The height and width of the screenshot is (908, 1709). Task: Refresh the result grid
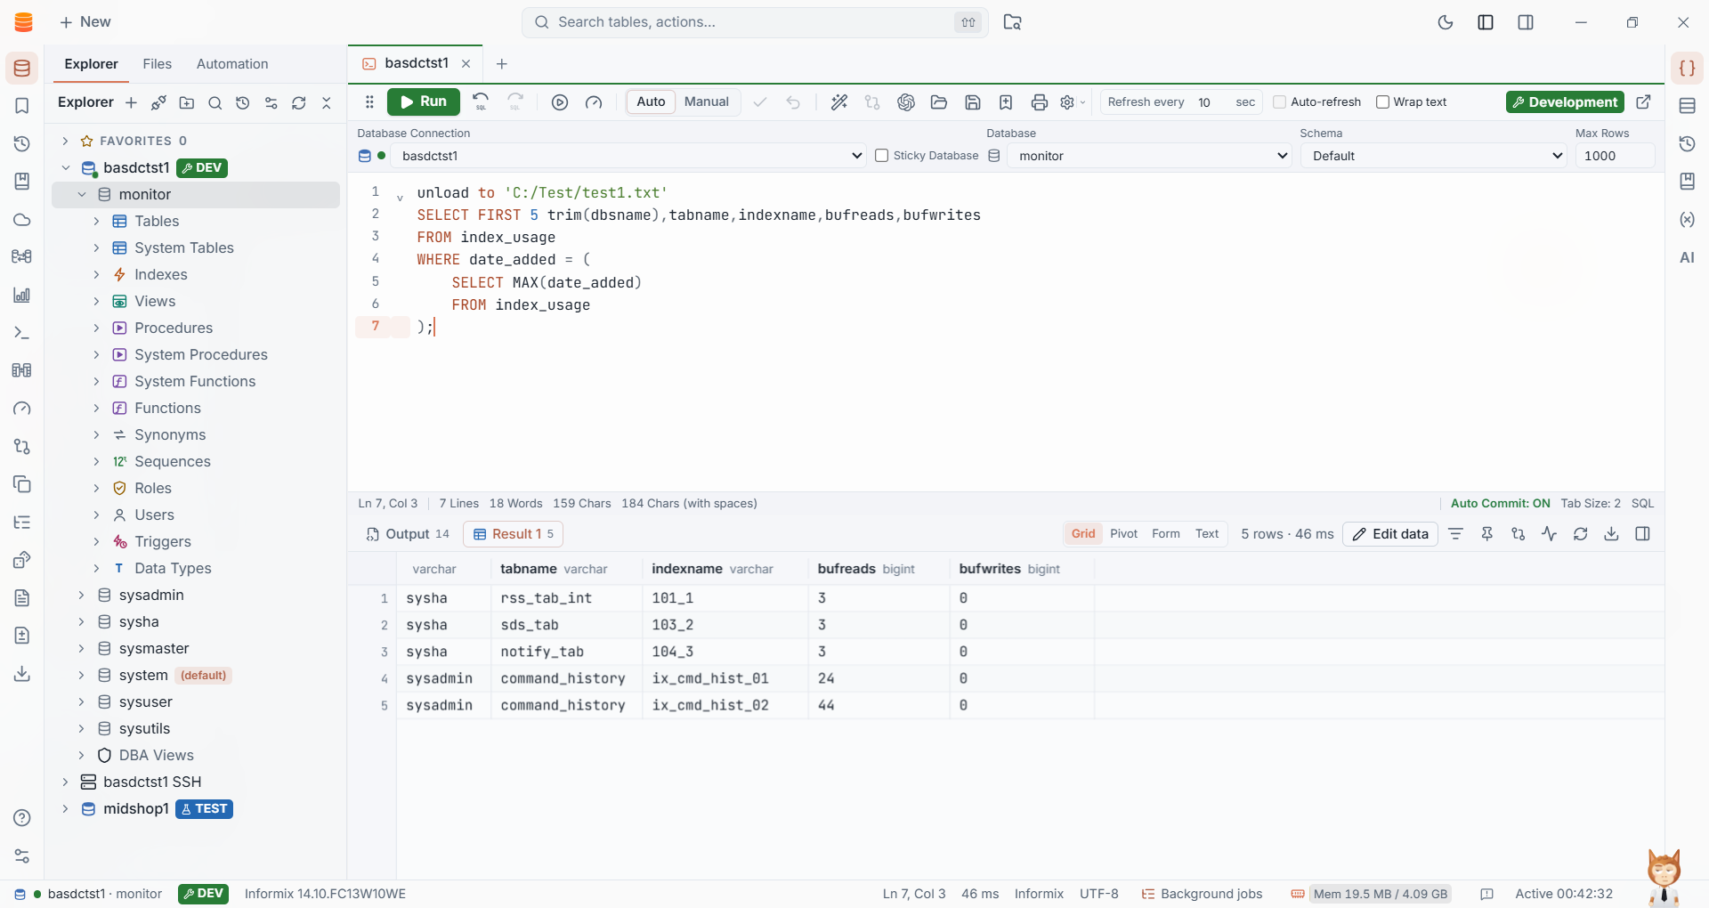pos(1580,534)
